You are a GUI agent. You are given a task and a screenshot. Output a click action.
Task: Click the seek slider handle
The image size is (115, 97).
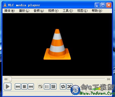click(10, 79)
